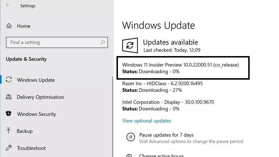Select Intel Corporation Display update entry

coord(168,102)
